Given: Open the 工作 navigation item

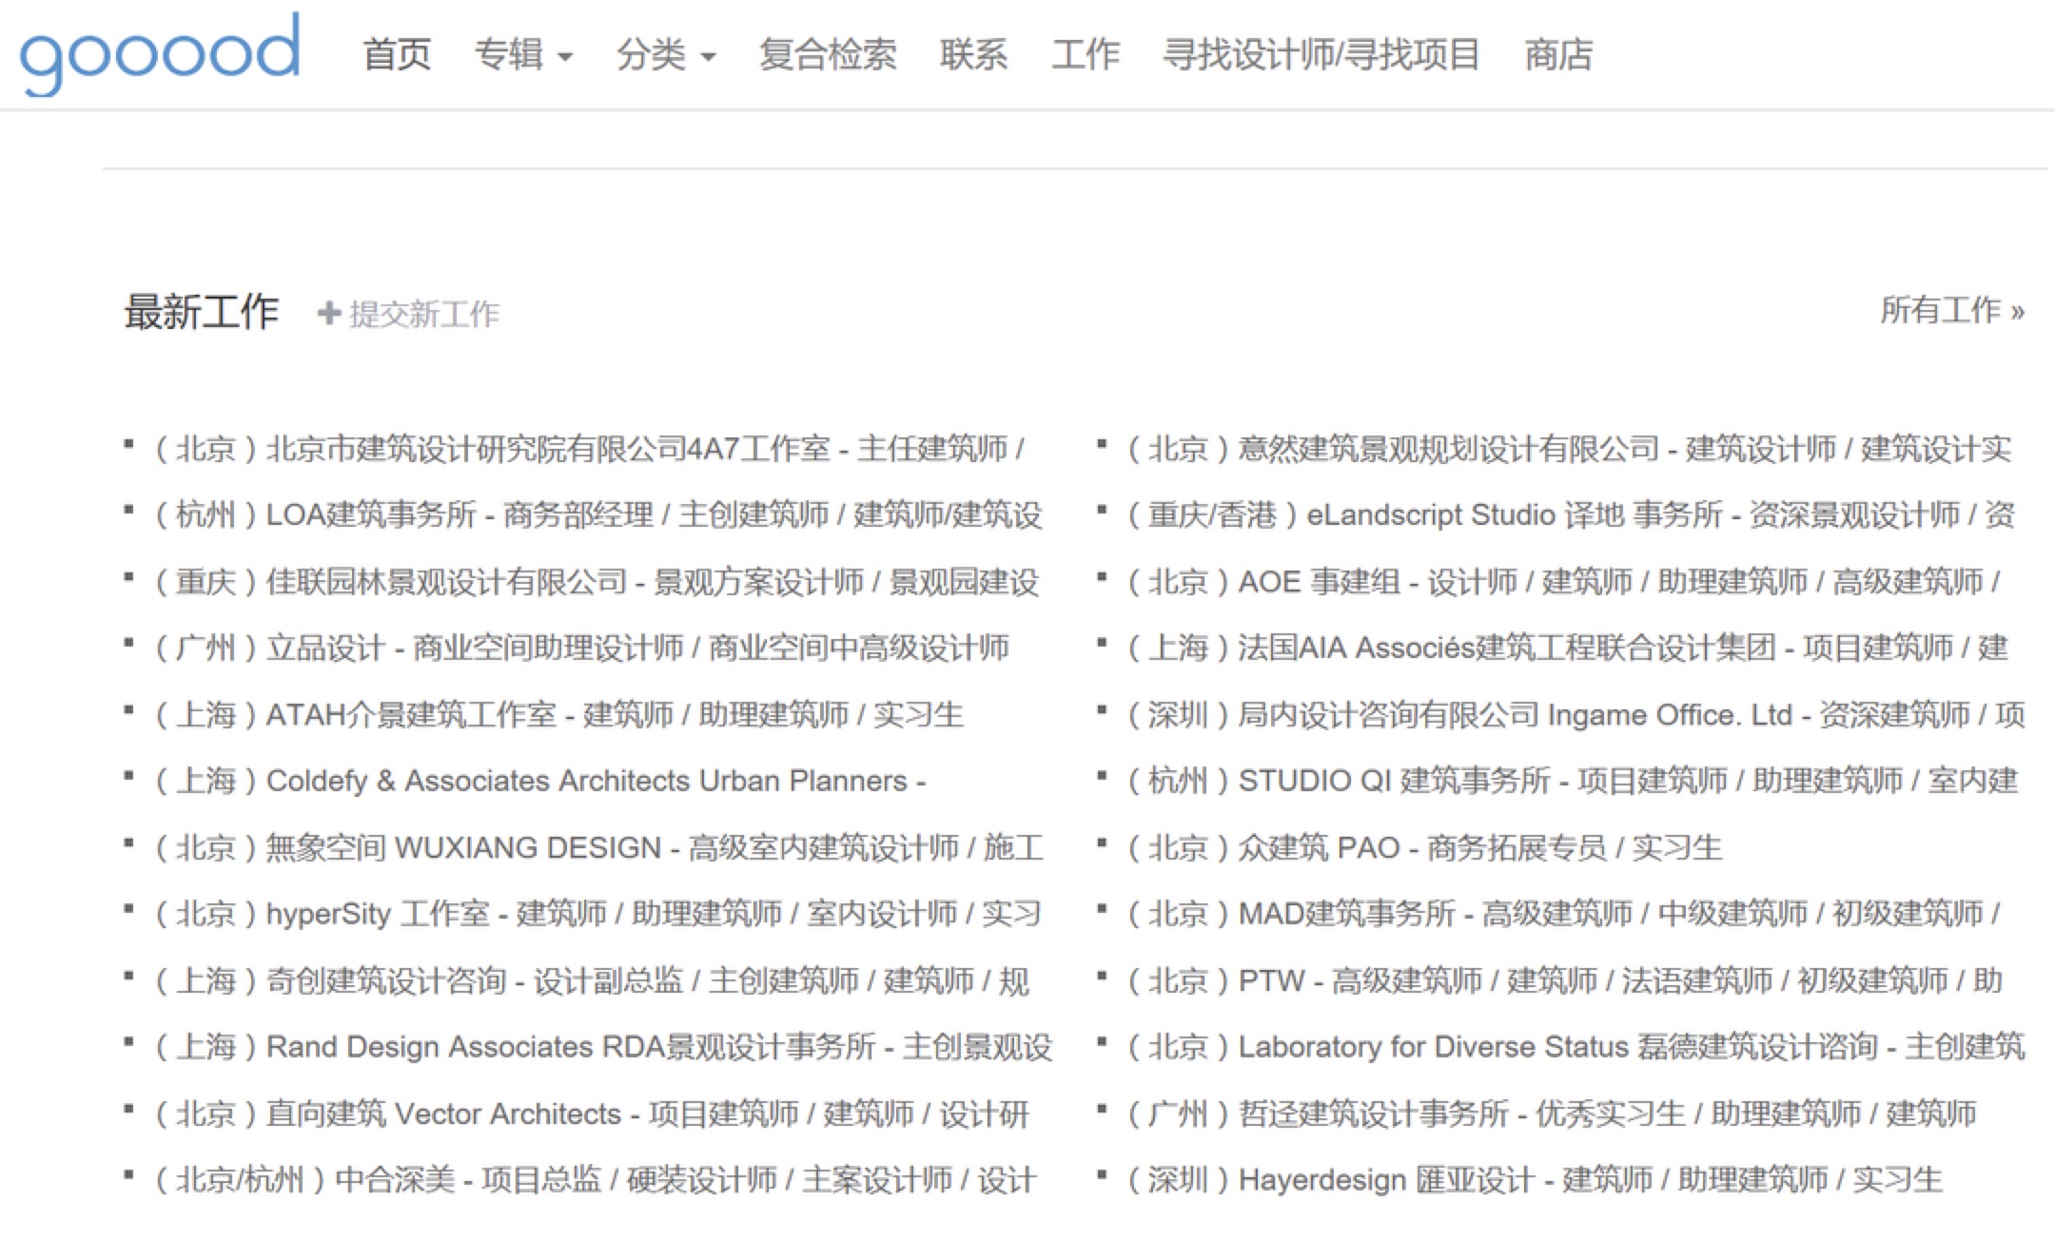Looking at the screenshot, I should [1086, 54].
